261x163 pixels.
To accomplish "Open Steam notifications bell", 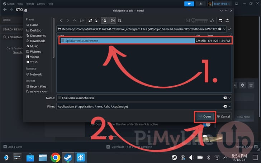I will point(200,4).
